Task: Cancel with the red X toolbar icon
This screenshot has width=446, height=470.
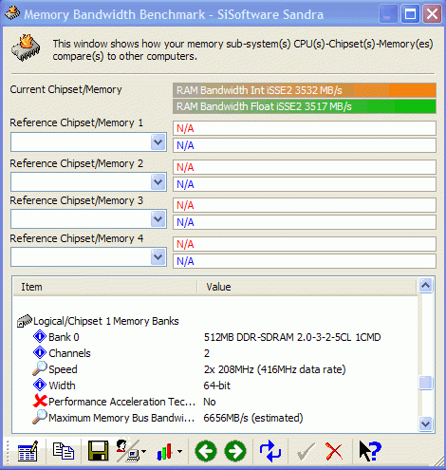Action: tap(334, 451)
